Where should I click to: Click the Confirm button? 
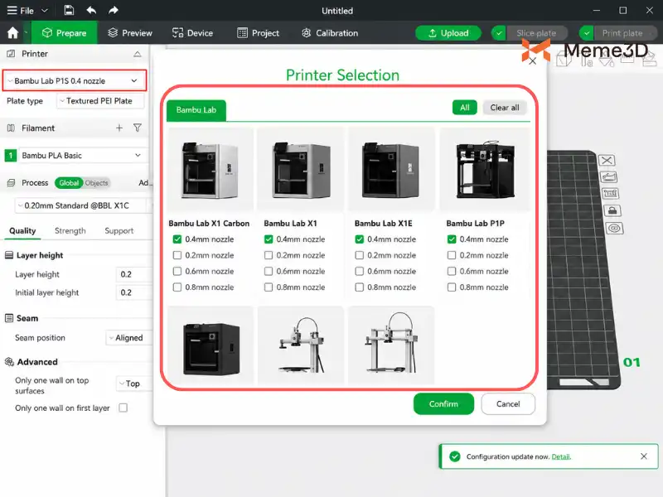[x=443, y=404]
